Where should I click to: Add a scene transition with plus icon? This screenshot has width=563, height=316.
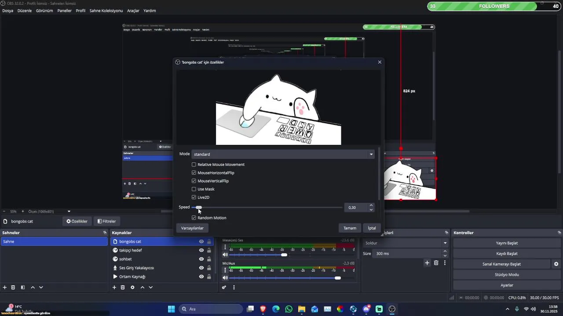[427, 262]
